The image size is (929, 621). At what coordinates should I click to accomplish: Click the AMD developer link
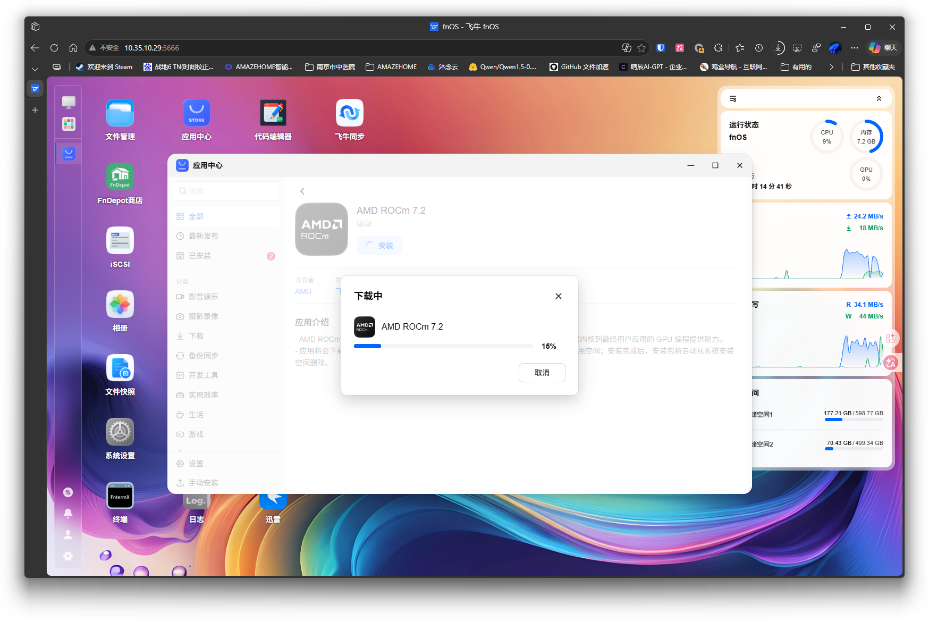point(303,291)
